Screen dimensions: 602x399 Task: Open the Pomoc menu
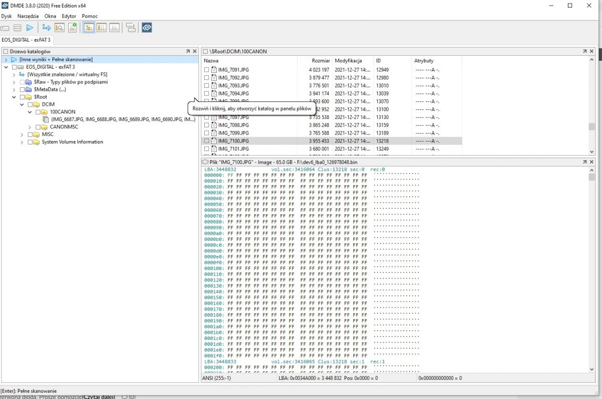click(x=90, y=16)
